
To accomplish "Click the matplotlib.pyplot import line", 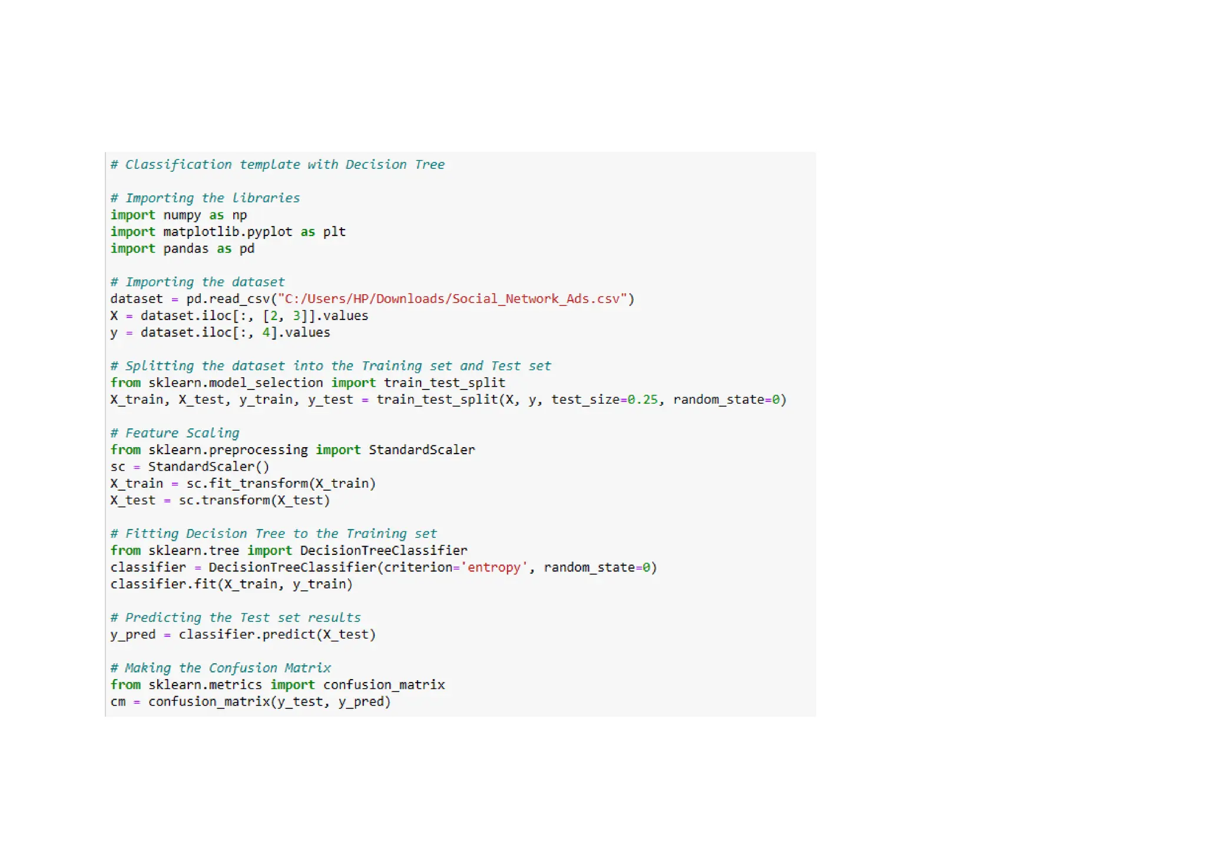I will coord(228,232).
